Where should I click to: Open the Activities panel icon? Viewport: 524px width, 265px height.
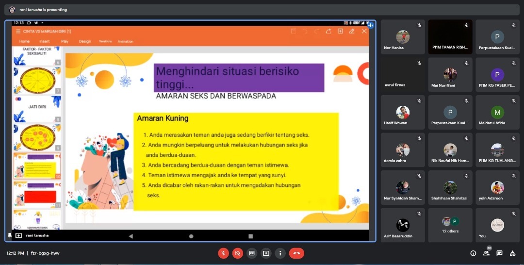pyautogui.click(x=512, y=253)
